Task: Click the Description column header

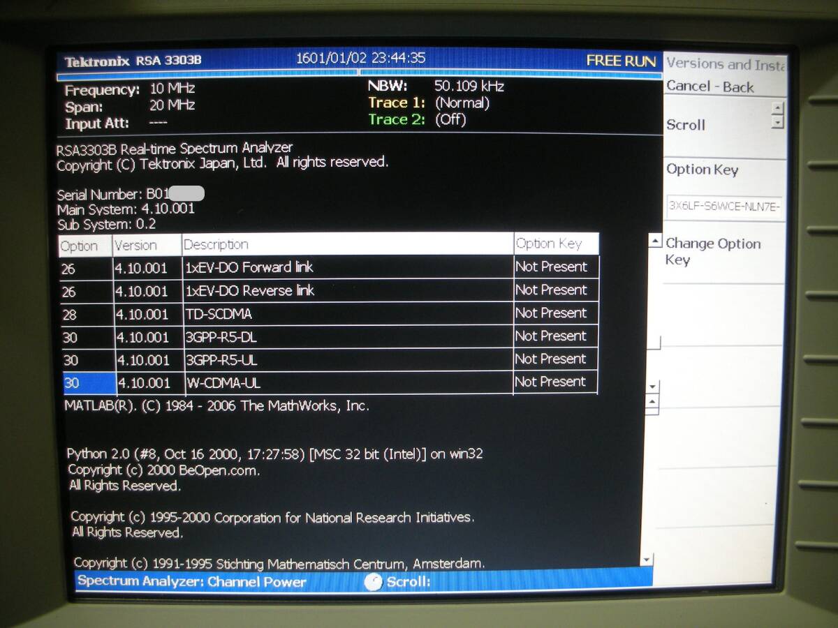Action: point(348,245)
